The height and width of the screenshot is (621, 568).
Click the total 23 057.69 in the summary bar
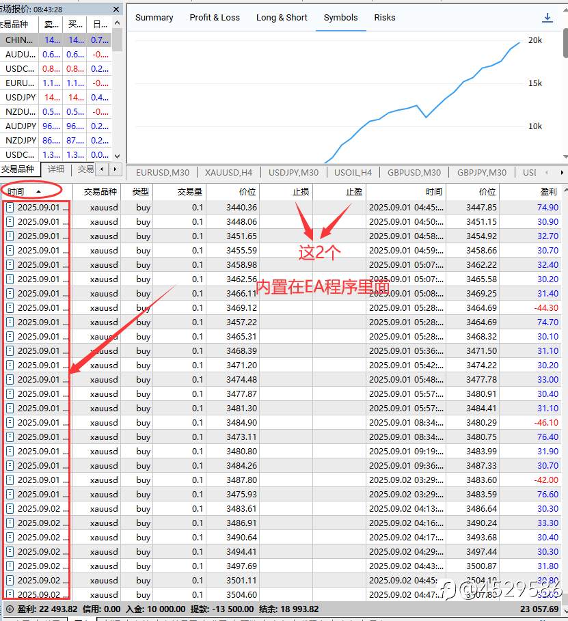(x=539, y=609)
